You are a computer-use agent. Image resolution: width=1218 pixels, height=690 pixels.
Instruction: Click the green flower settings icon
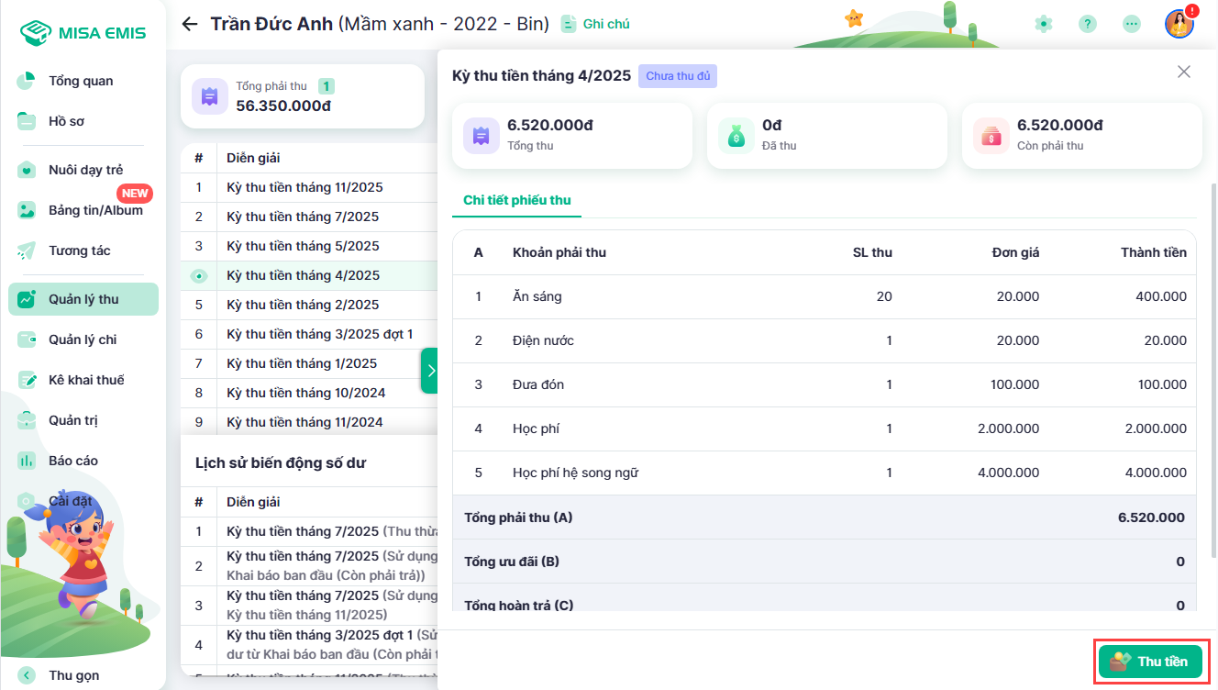(1043, 24)
